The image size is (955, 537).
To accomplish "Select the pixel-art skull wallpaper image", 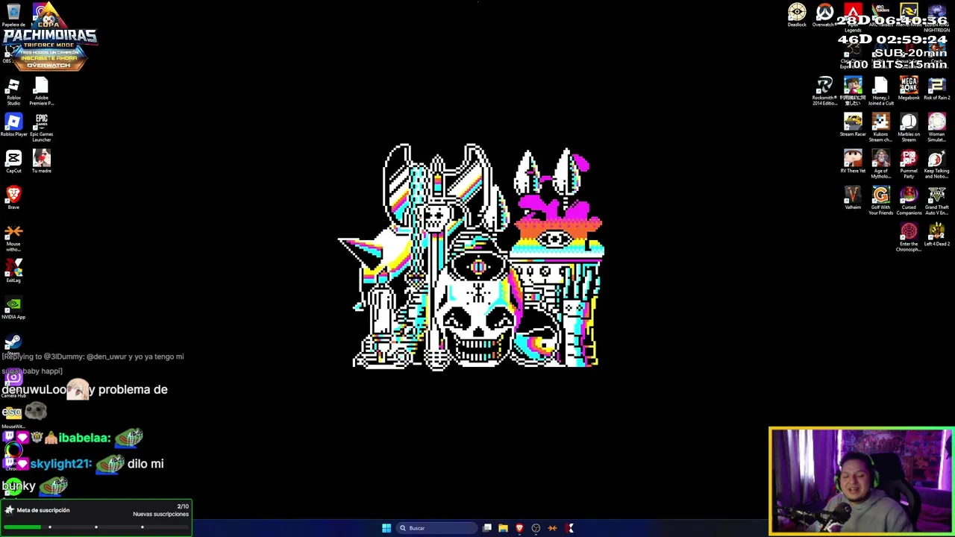I will click(x=471, y=256).
